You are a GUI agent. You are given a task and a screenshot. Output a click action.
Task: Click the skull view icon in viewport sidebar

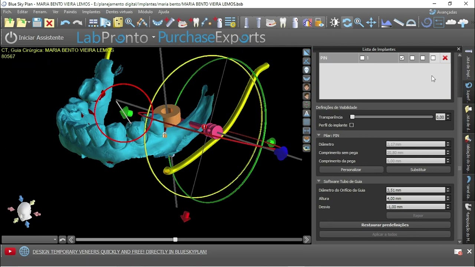pos(307,70)
